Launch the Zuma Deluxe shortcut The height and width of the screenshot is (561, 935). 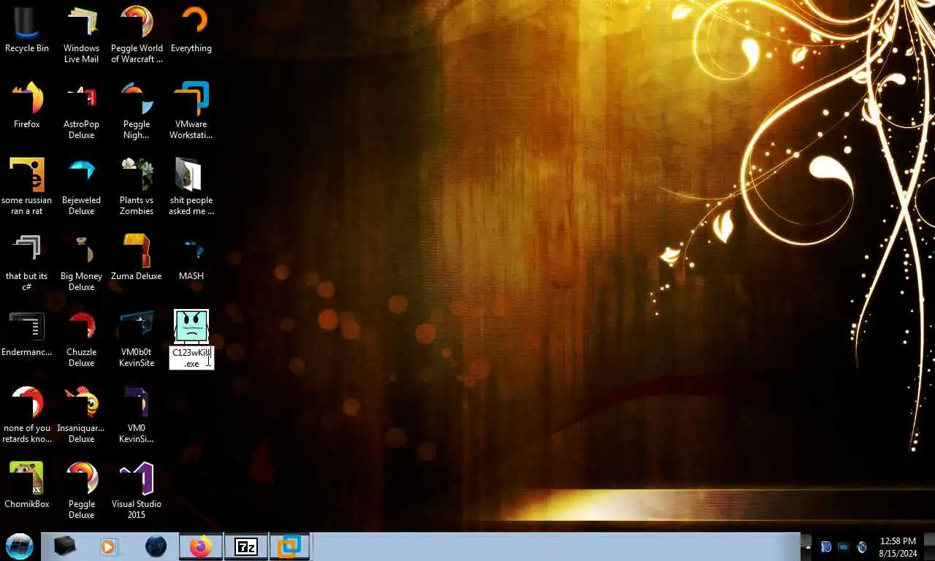point(137,257)
